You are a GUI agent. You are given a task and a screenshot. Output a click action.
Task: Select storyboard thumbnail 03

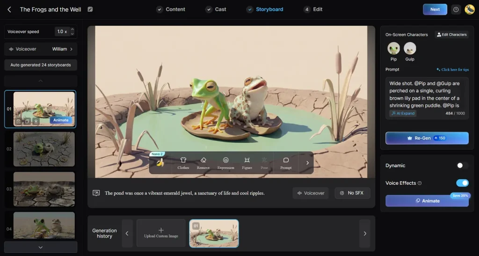click(44, 189)
